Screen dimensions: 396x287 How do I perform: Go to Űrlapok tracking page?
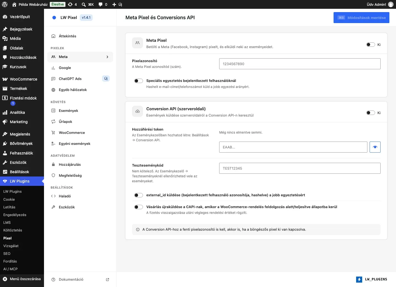click(x=80, y=122)
